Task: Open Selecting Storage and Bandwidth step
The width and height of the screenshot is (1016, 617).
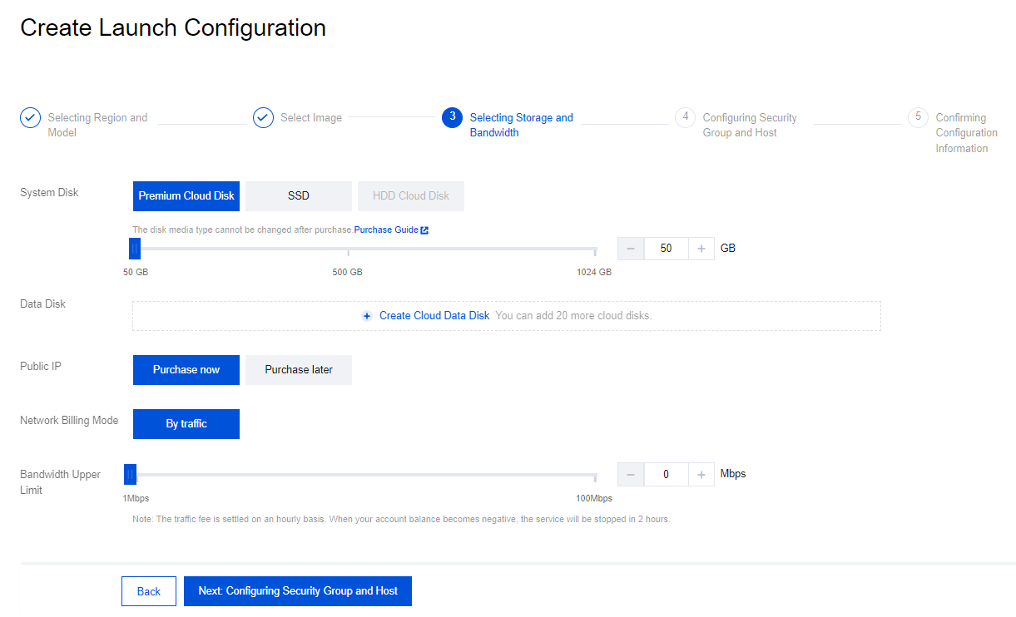Action: click(x=522, y=126)
